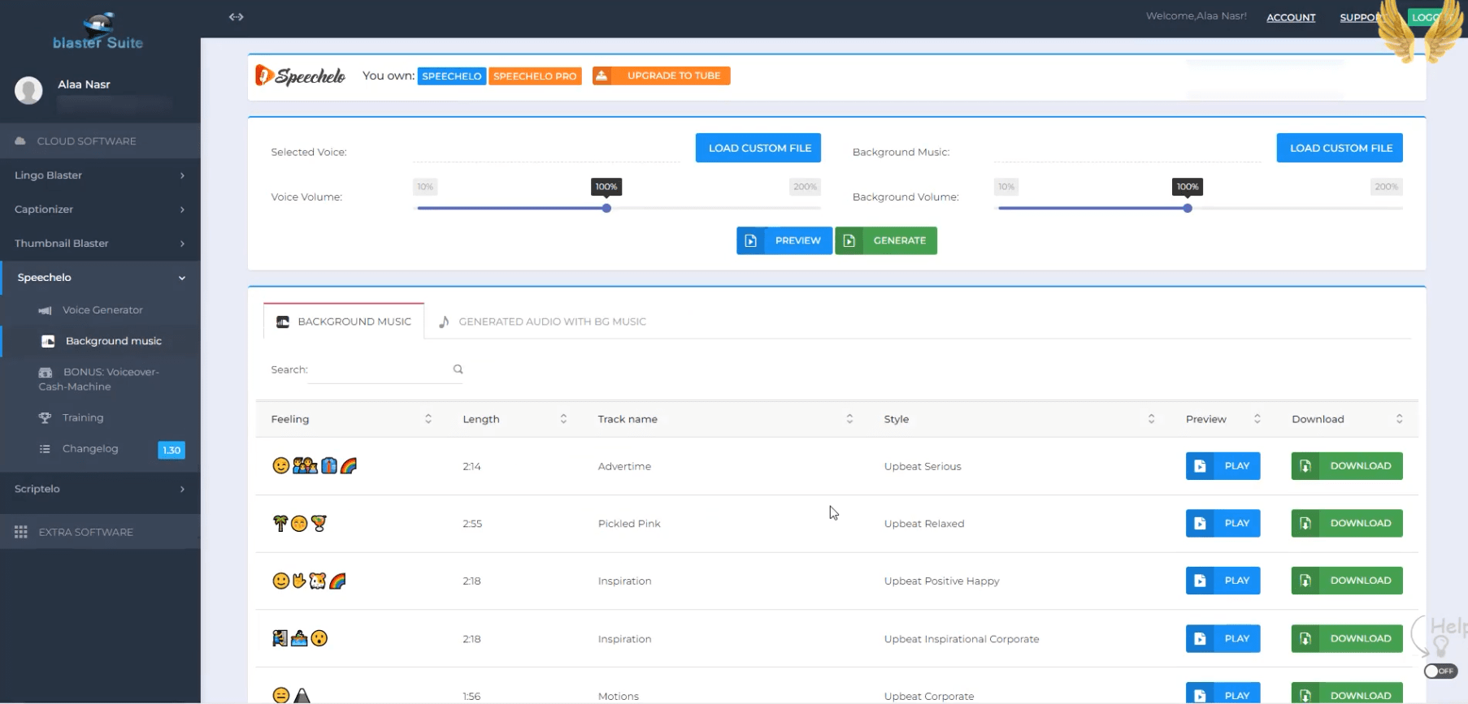1468x704 pixels.
Task: Click the Alaa Nasr profile avatar
Action: pyautogui.click(x=28, y=90)
